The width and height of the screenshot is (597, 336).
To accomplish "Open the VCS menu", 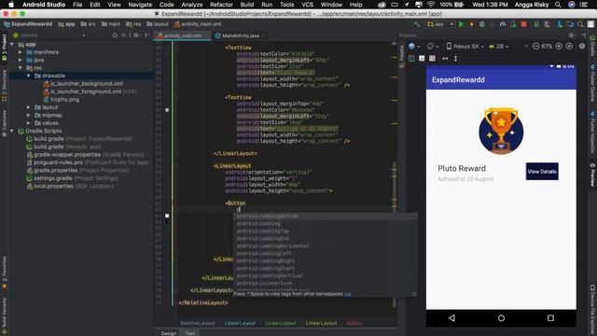I will click(x=307, y=5).
